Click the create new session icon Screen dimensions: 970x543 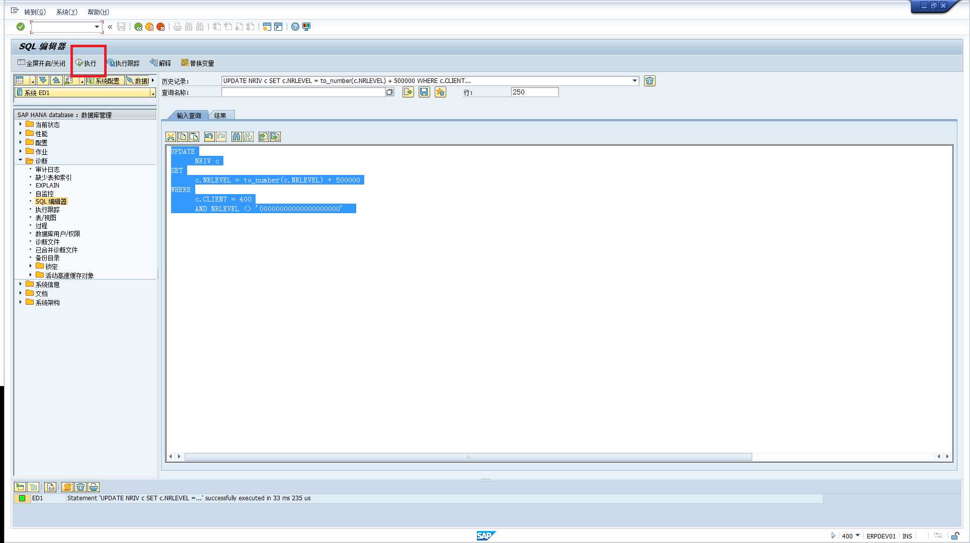(267, 27)
